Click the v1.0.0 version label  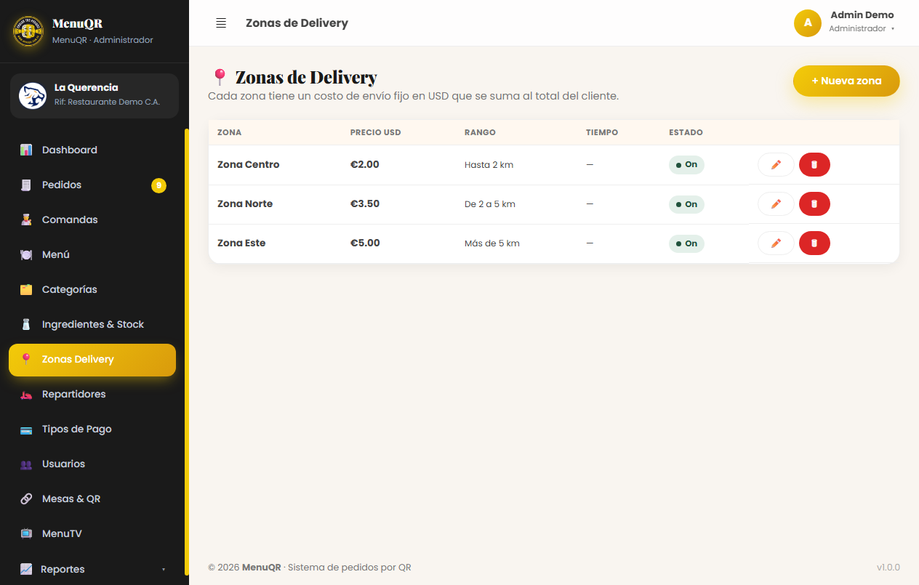[888, 567]
